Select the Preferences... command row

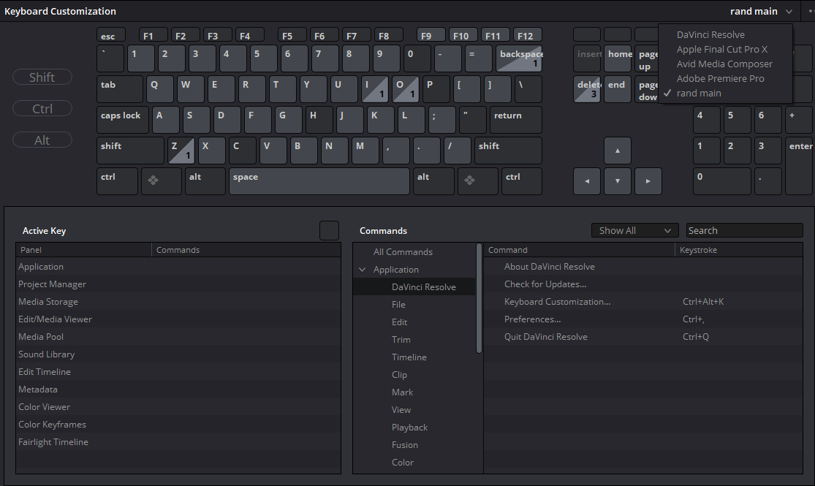(643, 319)
